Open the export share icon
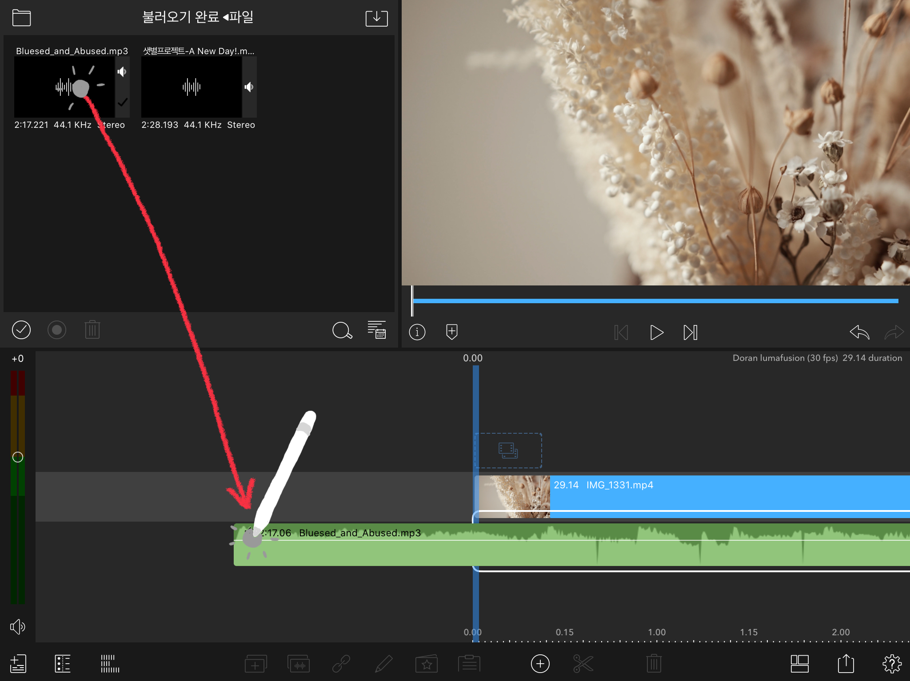Screen dimensions: 910x681 (x=846, y=664)
